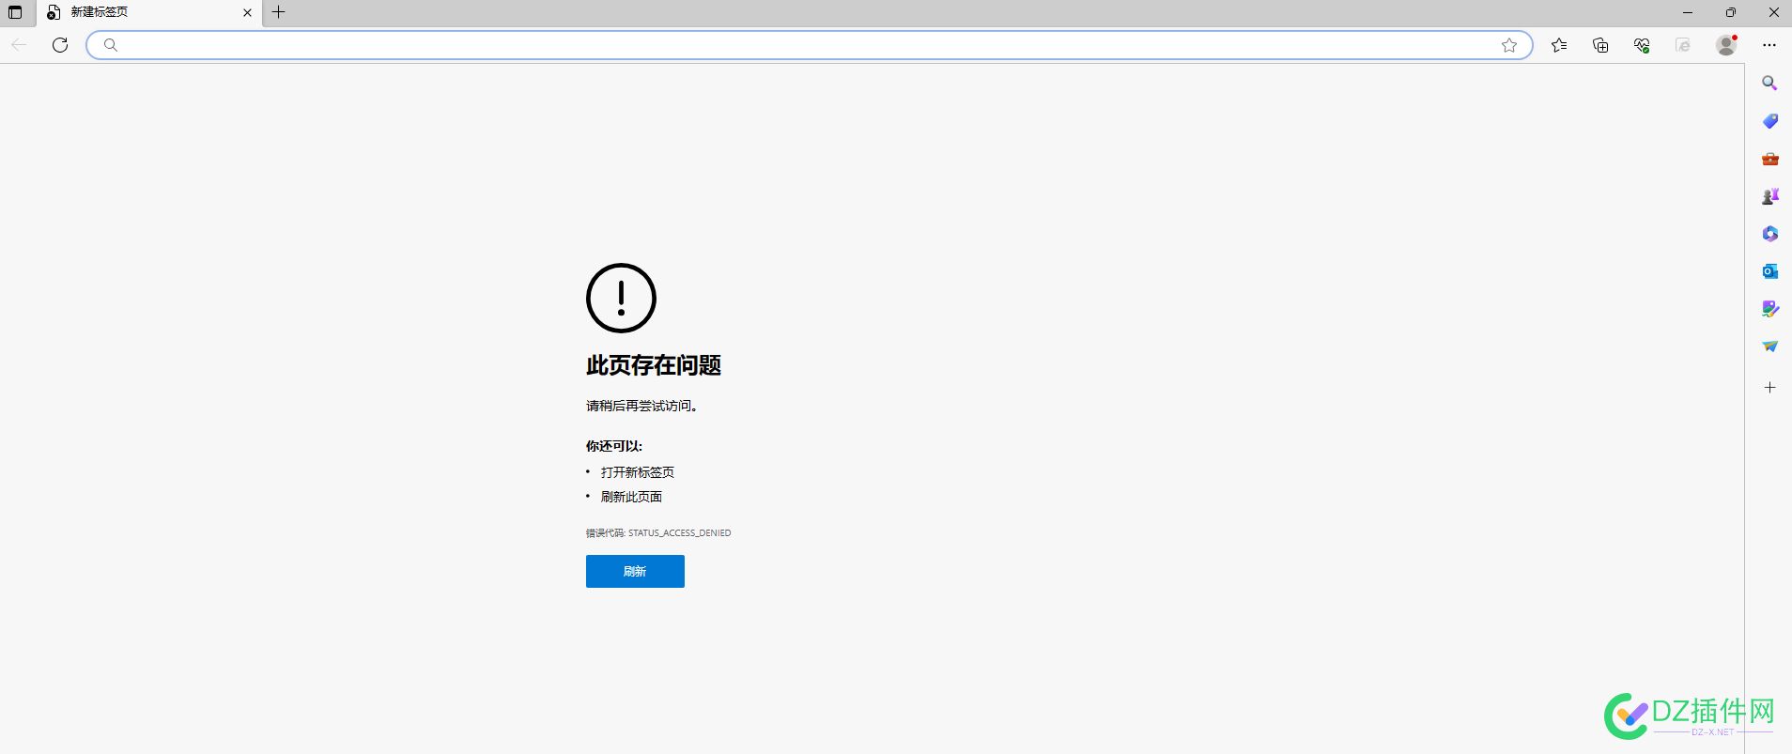Image resolution: width=1792 pixels, height=754 pixels.
Task: Click the back navigation arrow
Action: (19, 45)
